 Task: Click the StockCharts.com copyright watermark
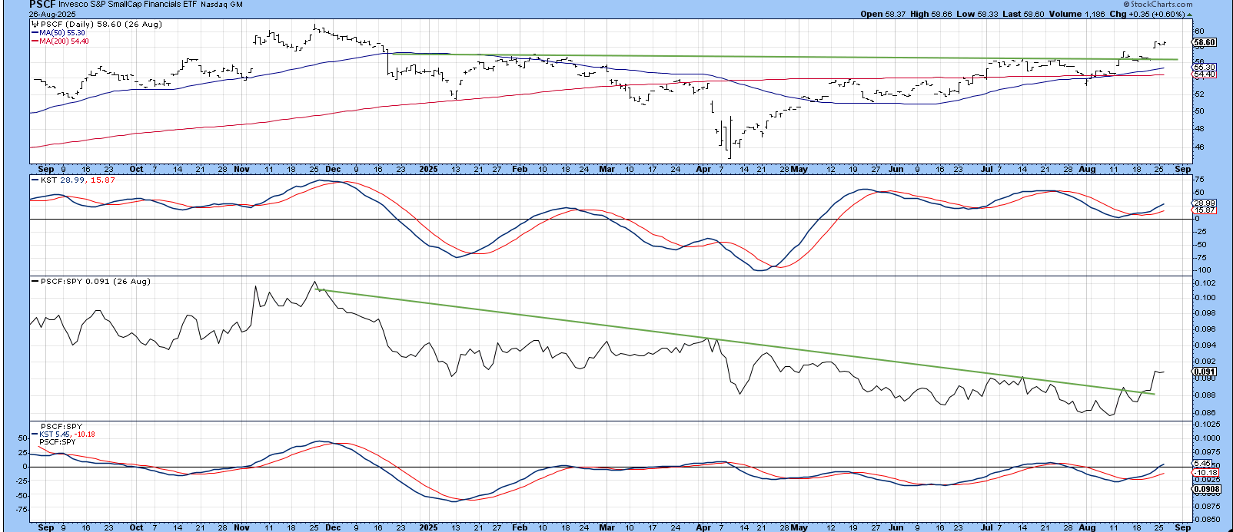point(1162,5)
